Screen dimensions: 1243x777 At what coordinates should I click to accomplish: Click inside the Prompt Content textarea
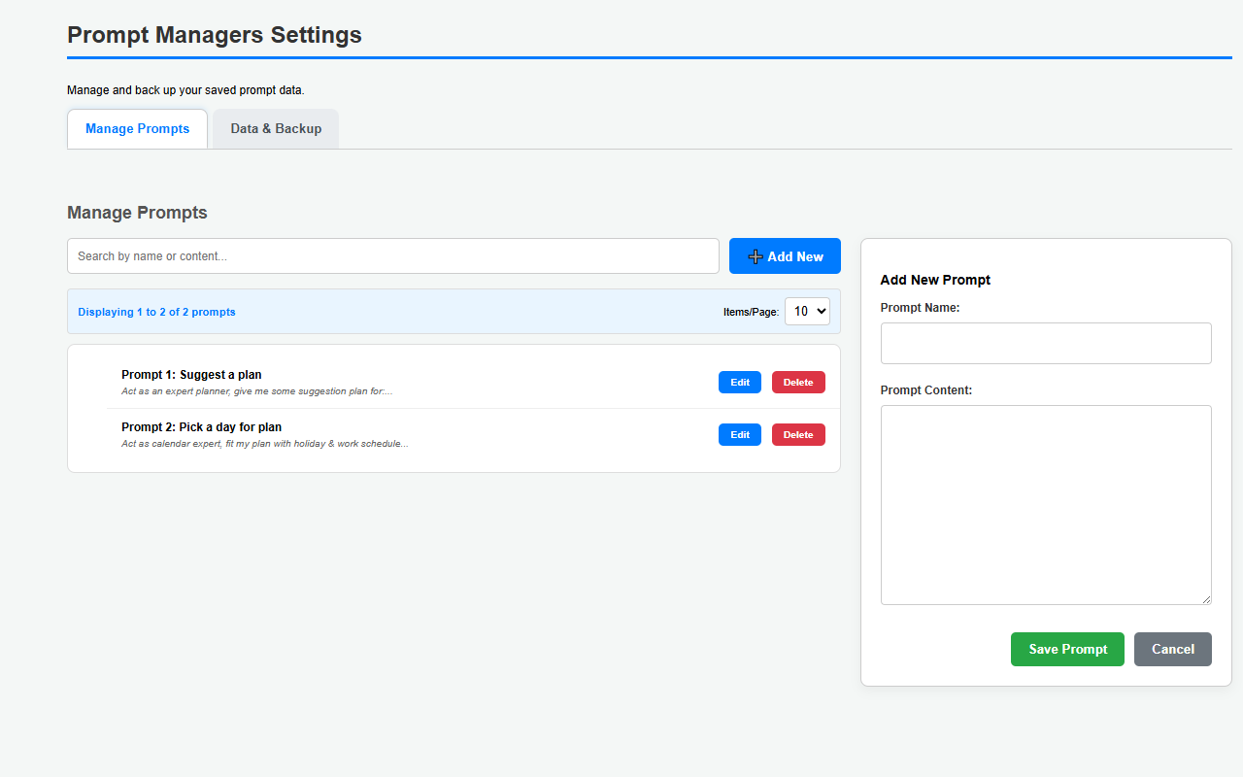coord(1046,504)
